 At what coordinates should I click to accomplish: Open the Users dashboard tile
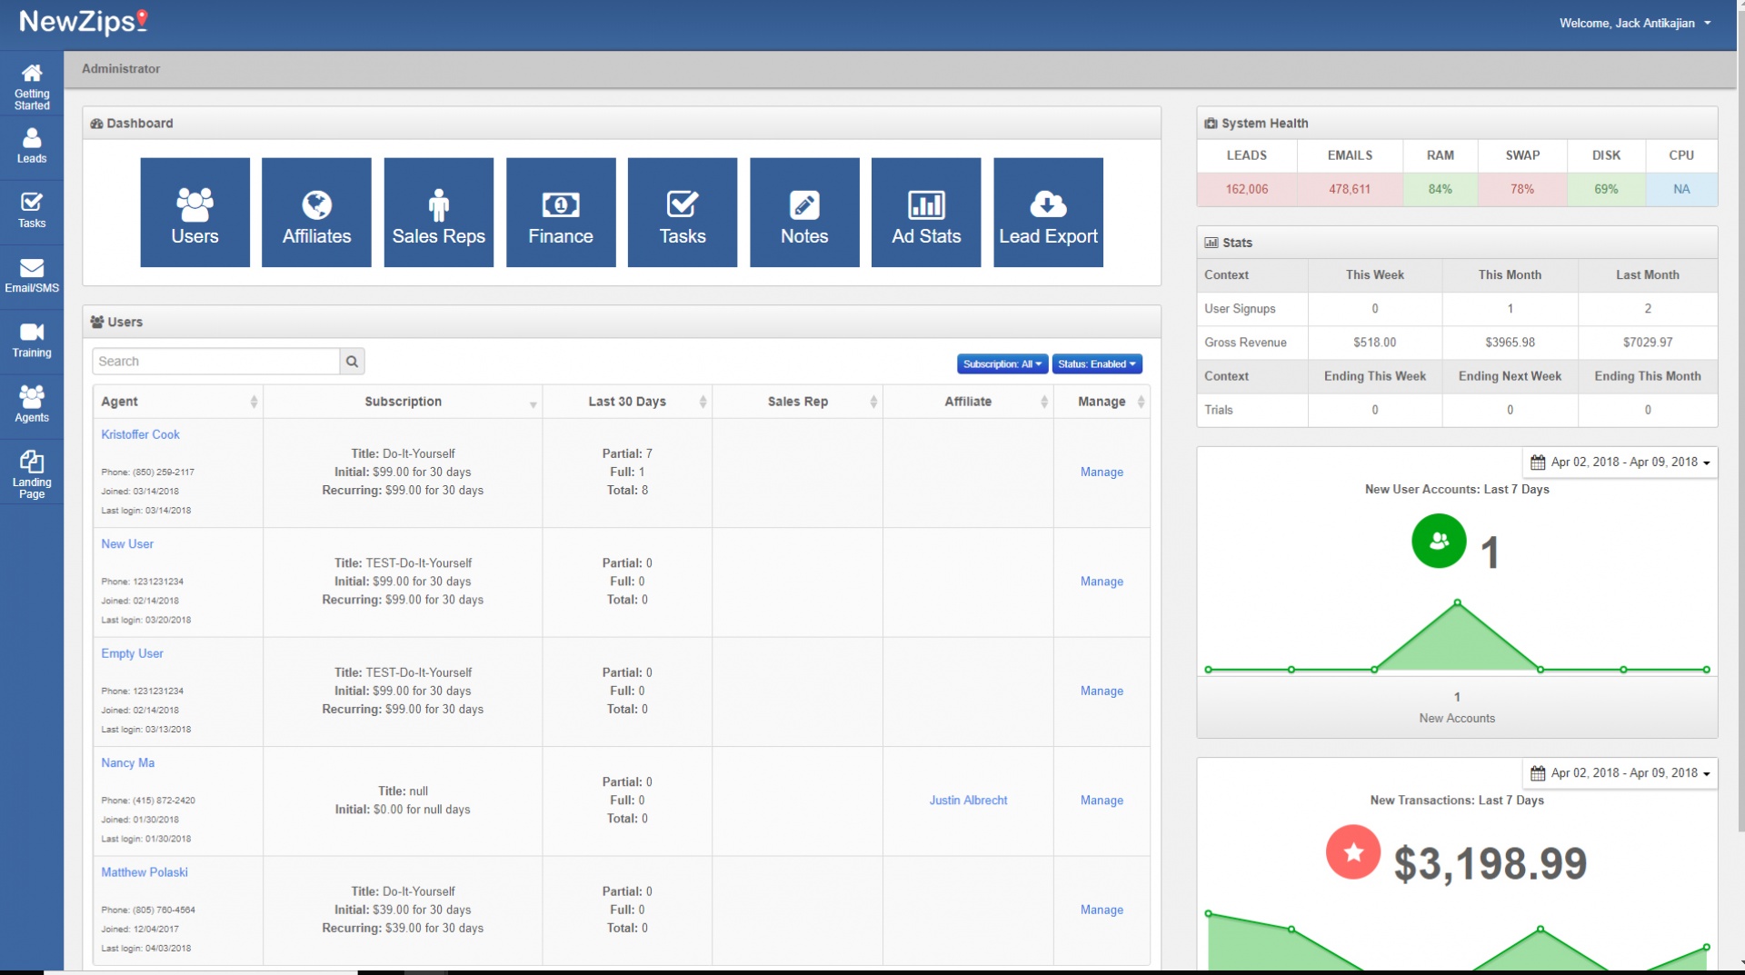pos(194,213)
